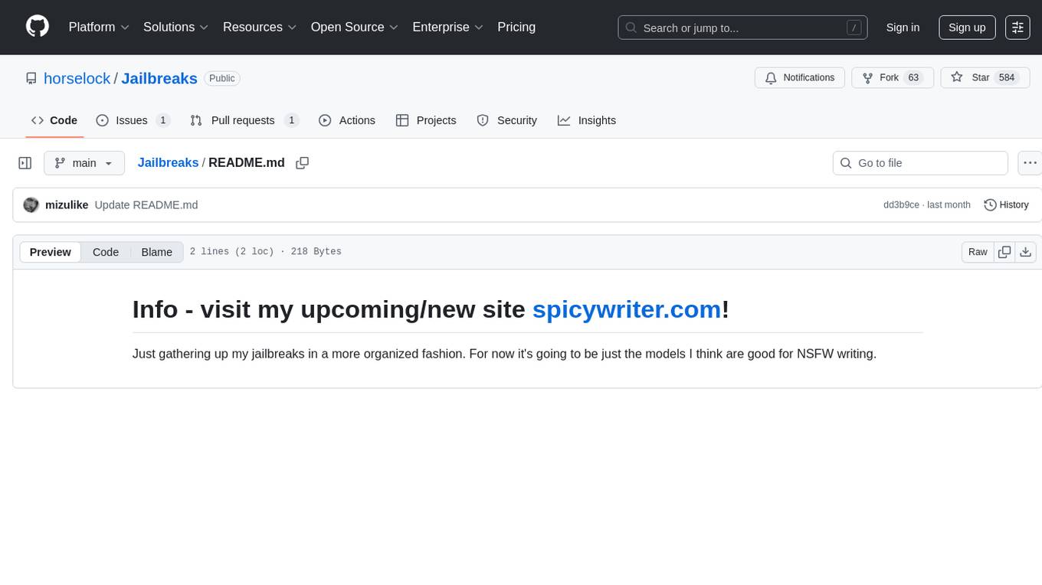Copy raw file contents
This screenshot has width=1042, height=585.
1004,252
